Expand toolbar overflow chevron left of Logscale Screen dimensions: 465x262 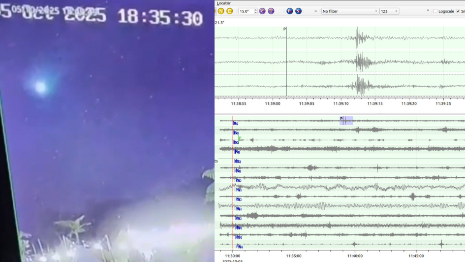tap(428, 10)
